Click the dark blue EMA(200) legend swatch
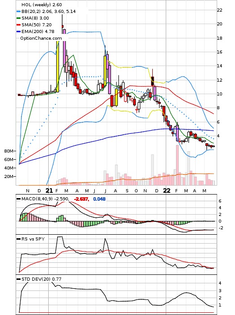The width and height of the screenshot is (235, 315). [x=18, y=32]
